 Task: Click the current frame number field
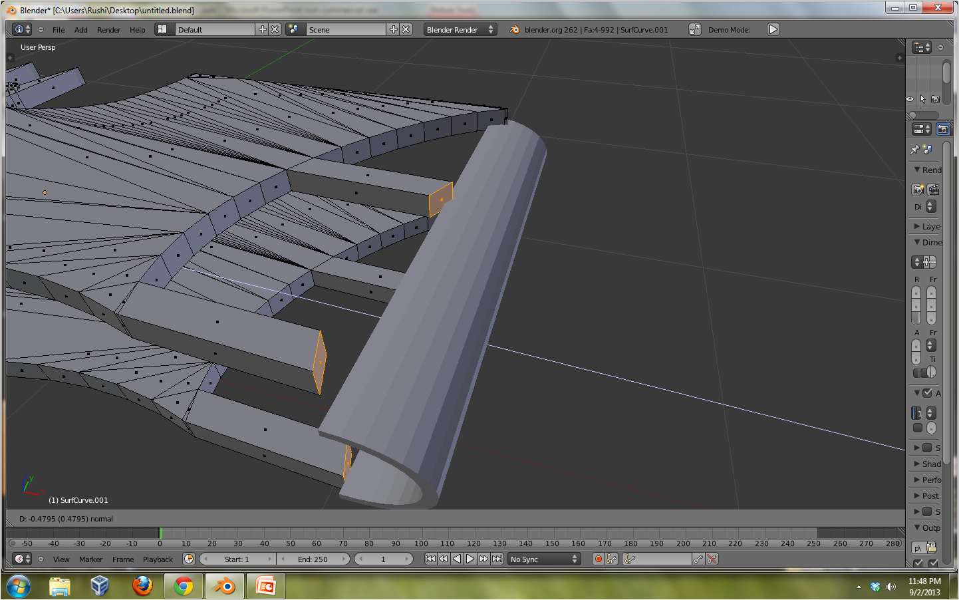point(384,559)
